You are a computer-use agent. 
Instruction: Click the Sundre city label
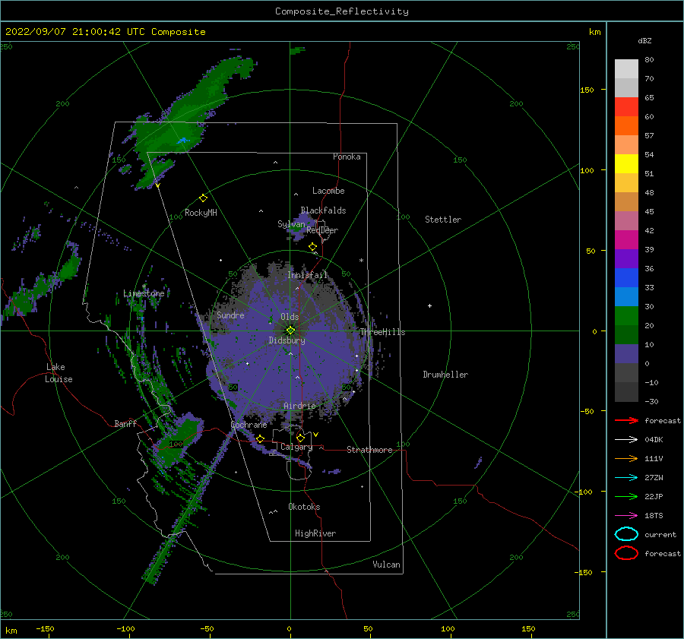[230, 315]
